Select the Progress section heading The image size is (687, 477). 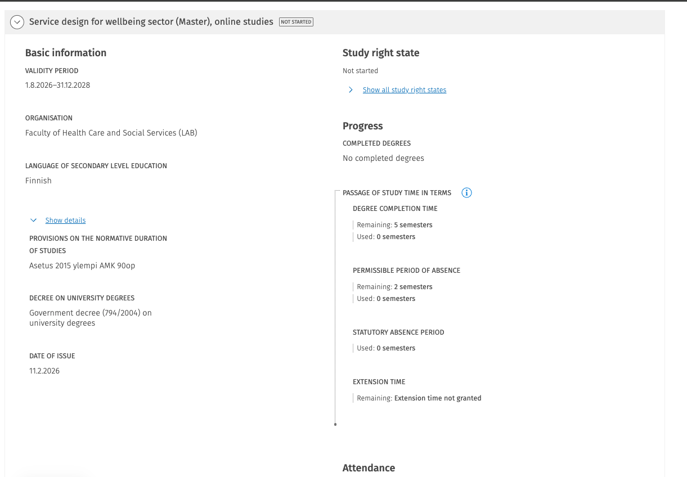click(362, 126)
